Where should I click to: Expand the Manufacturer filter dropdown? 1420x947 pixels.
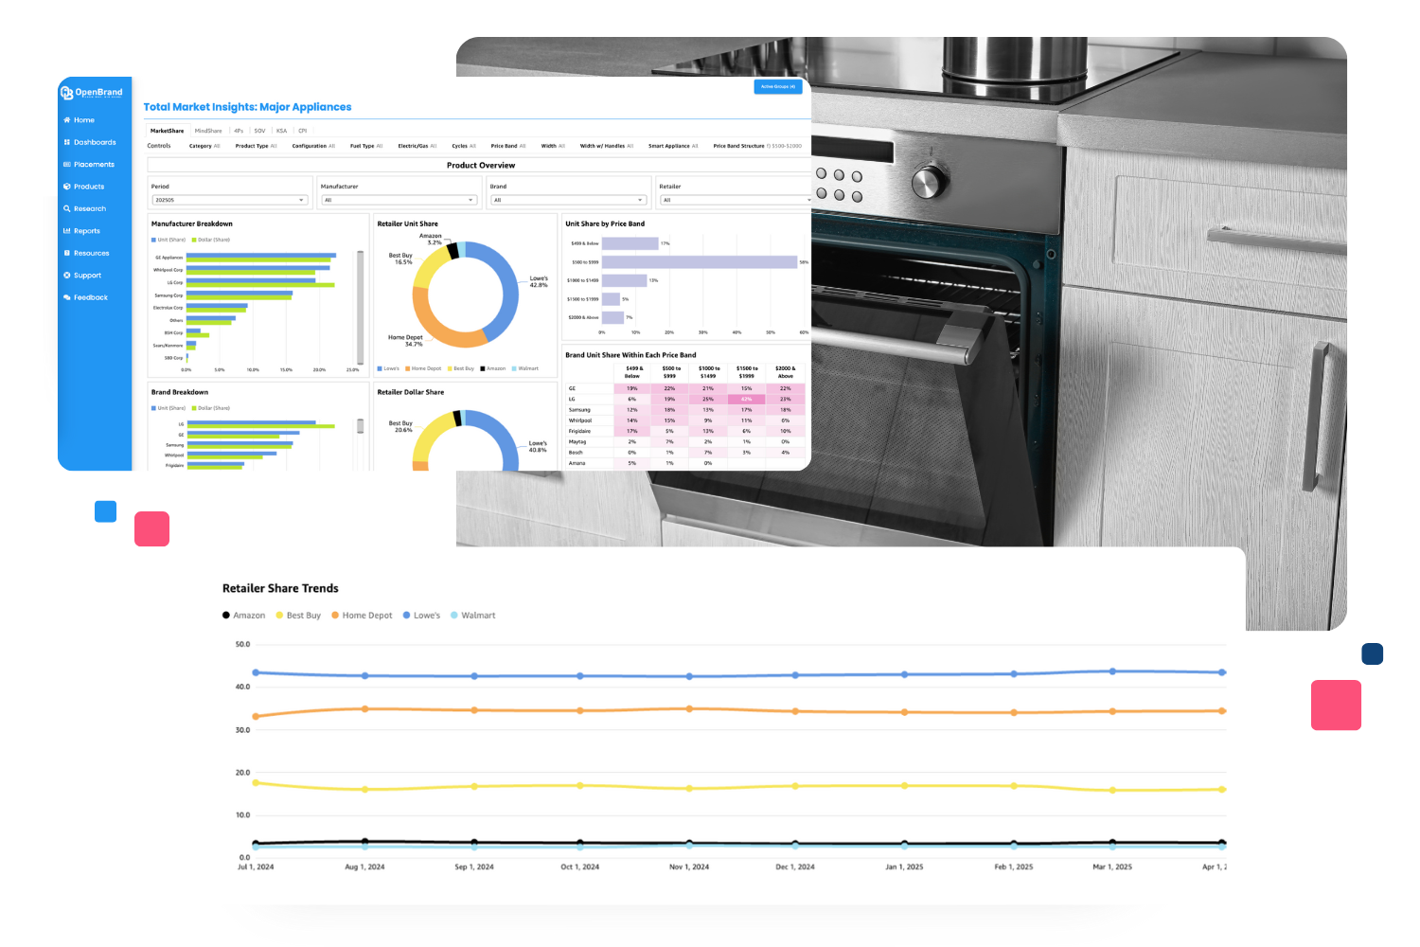point(399,200)
